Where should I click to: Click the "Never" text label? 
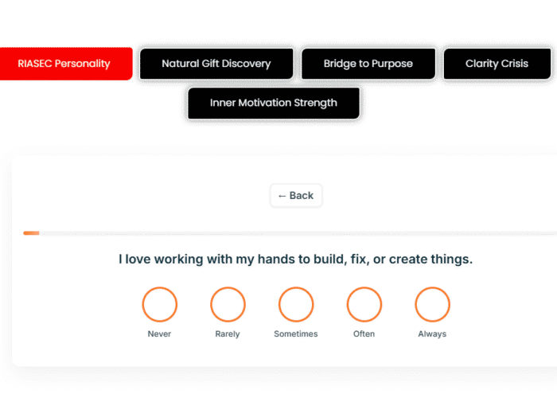tap(159, 334)
